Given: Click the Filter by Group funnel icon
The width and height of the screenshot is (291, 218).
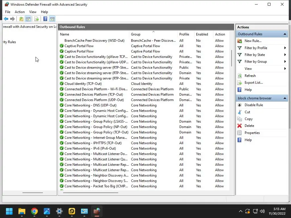Looking at the screenshot, I should 240,62.
